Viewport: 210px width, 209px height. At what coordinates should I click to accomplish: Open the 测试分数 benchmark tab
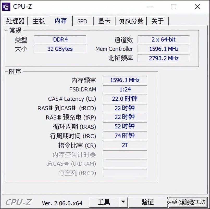(131, 21)
